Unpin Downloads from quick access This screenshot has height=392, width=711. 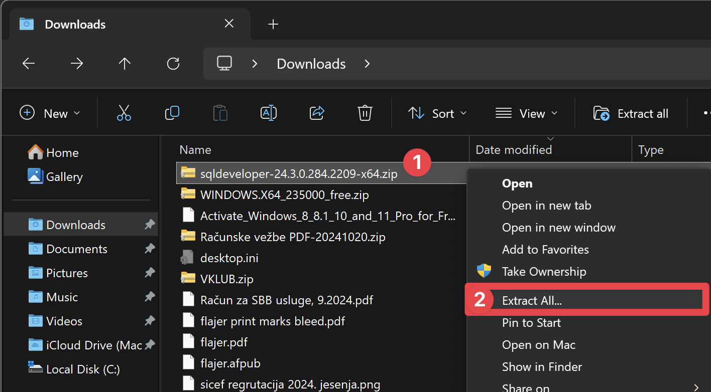pyautogui.click(x=150, y=225)
